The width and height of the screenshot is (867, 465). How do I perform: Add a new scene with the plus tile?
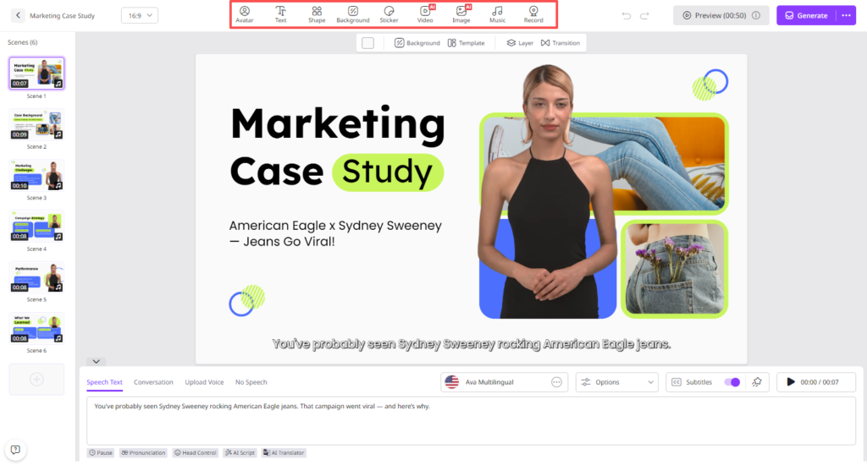36,380
